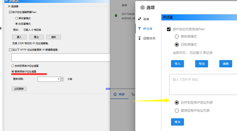The height and width of the screenshot is (131, 237).
Task: Switch to the 摘要 tab
Action: click(x=120, y=94)
